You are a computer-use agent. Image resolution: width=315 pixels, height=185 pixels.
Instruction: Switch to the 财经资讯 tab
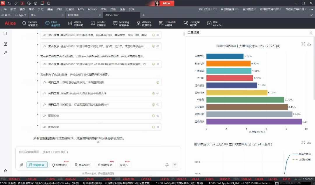click(73, 15)
